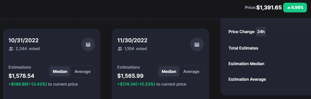
Task: Click the voters icon beside 1,104 voted
Action: [x=120, y=49]
